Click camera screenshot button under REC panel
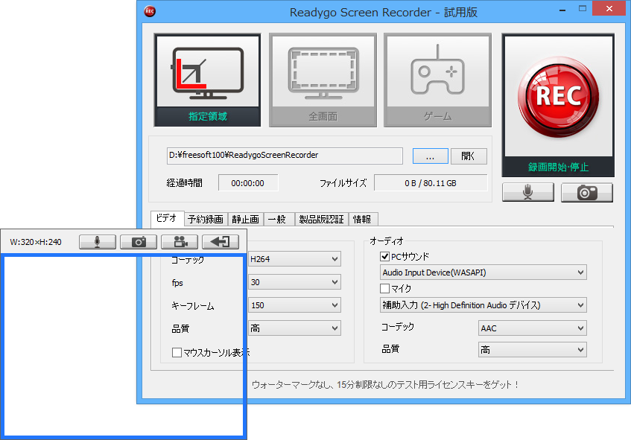 587,192
